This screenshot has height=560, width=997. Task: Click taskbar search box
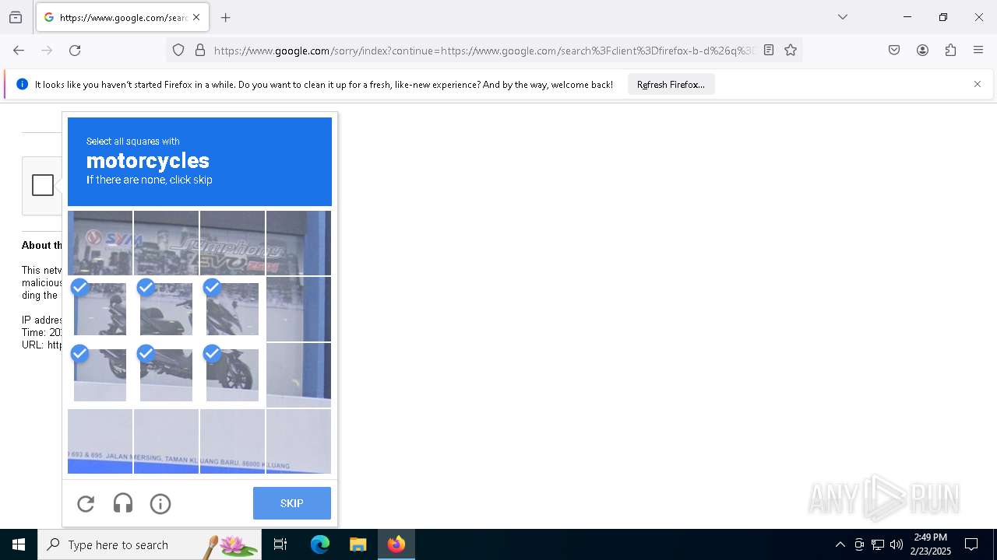[x=150, y=544]
